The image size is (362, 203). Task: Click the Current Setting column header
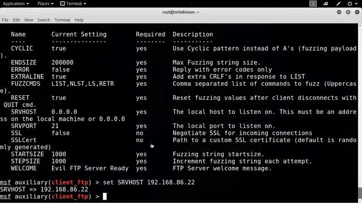click(79, 34)
